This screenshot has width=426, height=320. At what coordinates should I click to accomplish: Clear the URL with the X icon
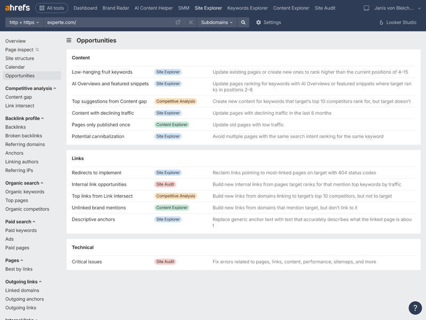pyautogui.click(x=191, y=22)
